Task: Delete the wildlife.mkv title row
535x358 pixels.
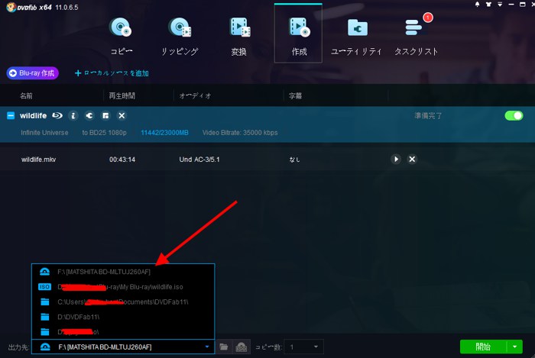Action: pyautogui.click(x=412, y=159)
